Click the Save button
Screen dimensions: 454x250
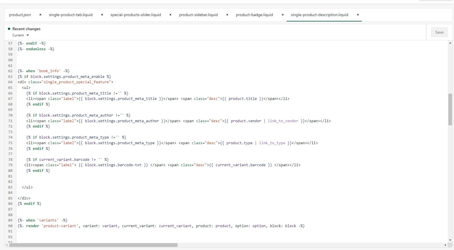(439, 32)
